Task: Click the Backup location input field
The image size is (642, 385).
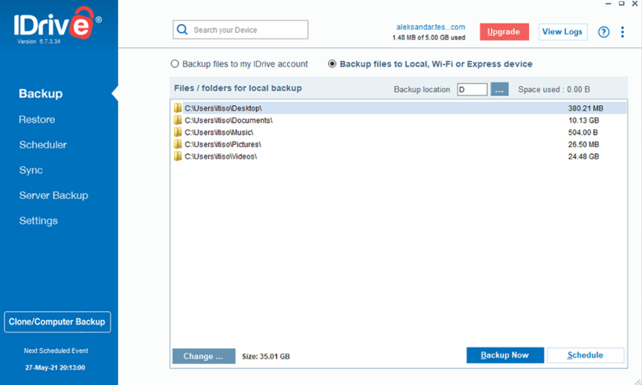Action: (472, 89)
